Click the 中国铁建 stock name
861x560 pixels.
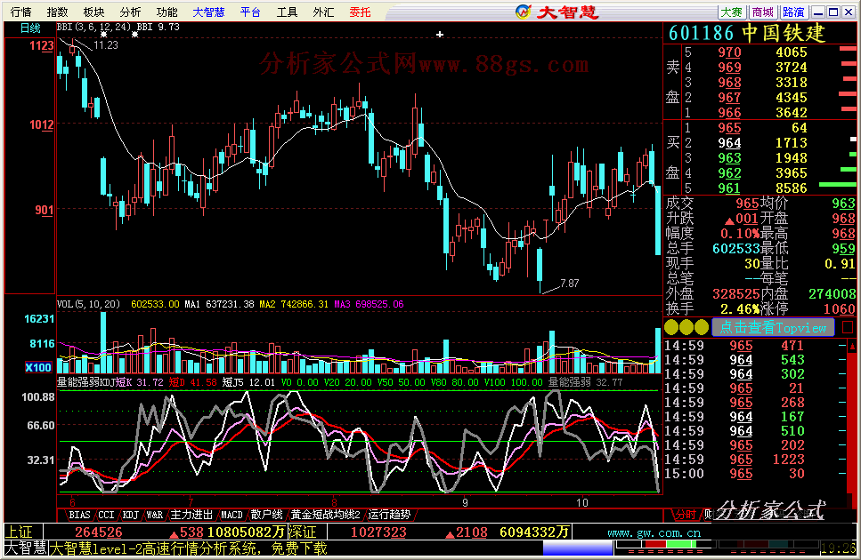click(x=784, y=34)
